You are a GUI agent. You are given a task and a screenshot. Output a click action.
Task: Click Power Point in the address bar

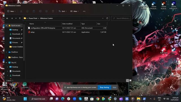[33, 18]
